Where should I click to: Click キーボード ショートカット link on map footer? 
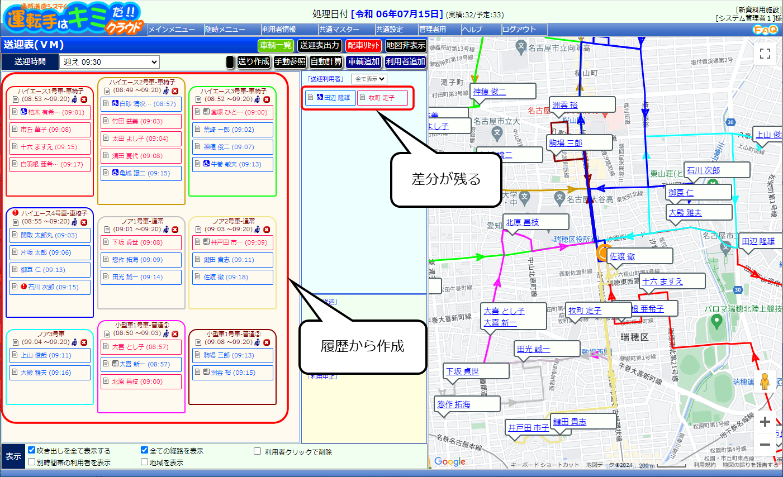pos(545,465)
